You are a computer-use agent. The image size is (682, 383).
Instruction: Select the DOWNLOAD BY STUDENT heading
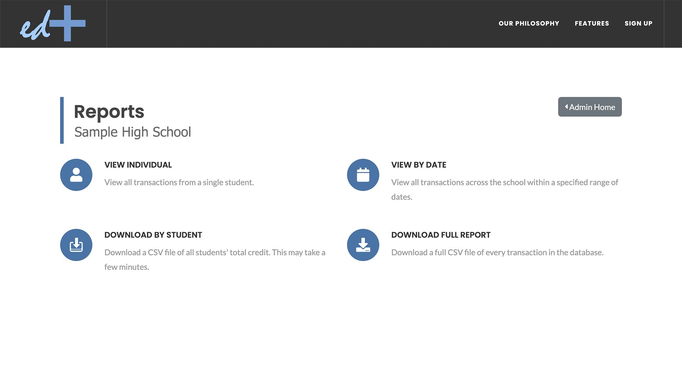[153, 235]
